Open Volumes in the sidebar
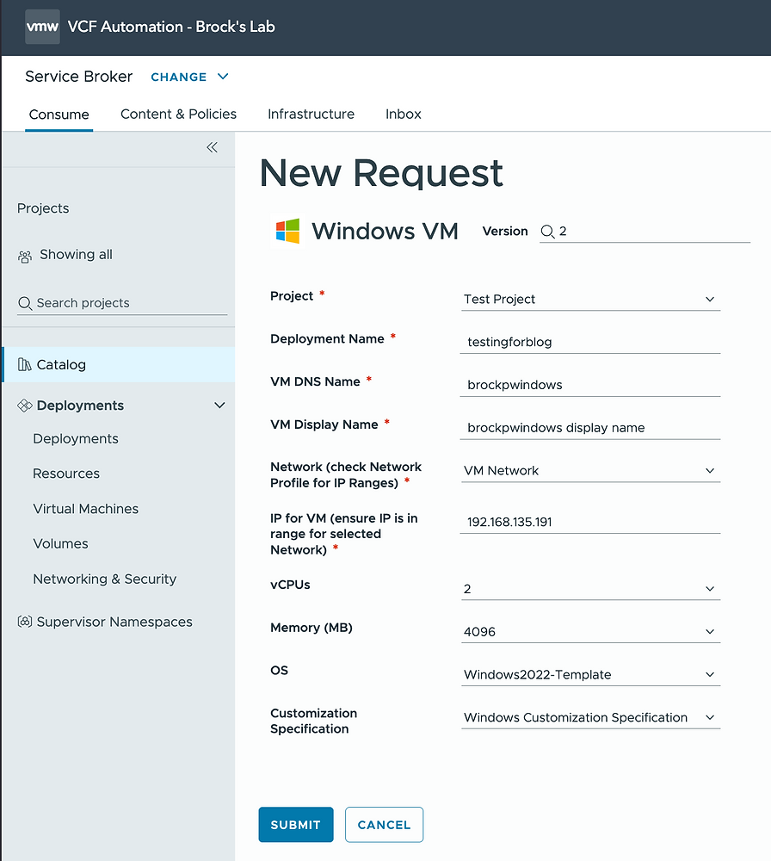This screenshot has height=861, width=771. [x=60, y=543]
